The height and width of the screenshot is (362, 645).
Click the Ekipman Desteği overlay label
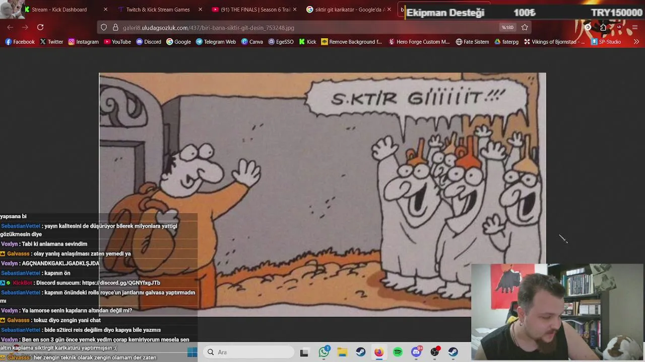[x=445, y=13]
